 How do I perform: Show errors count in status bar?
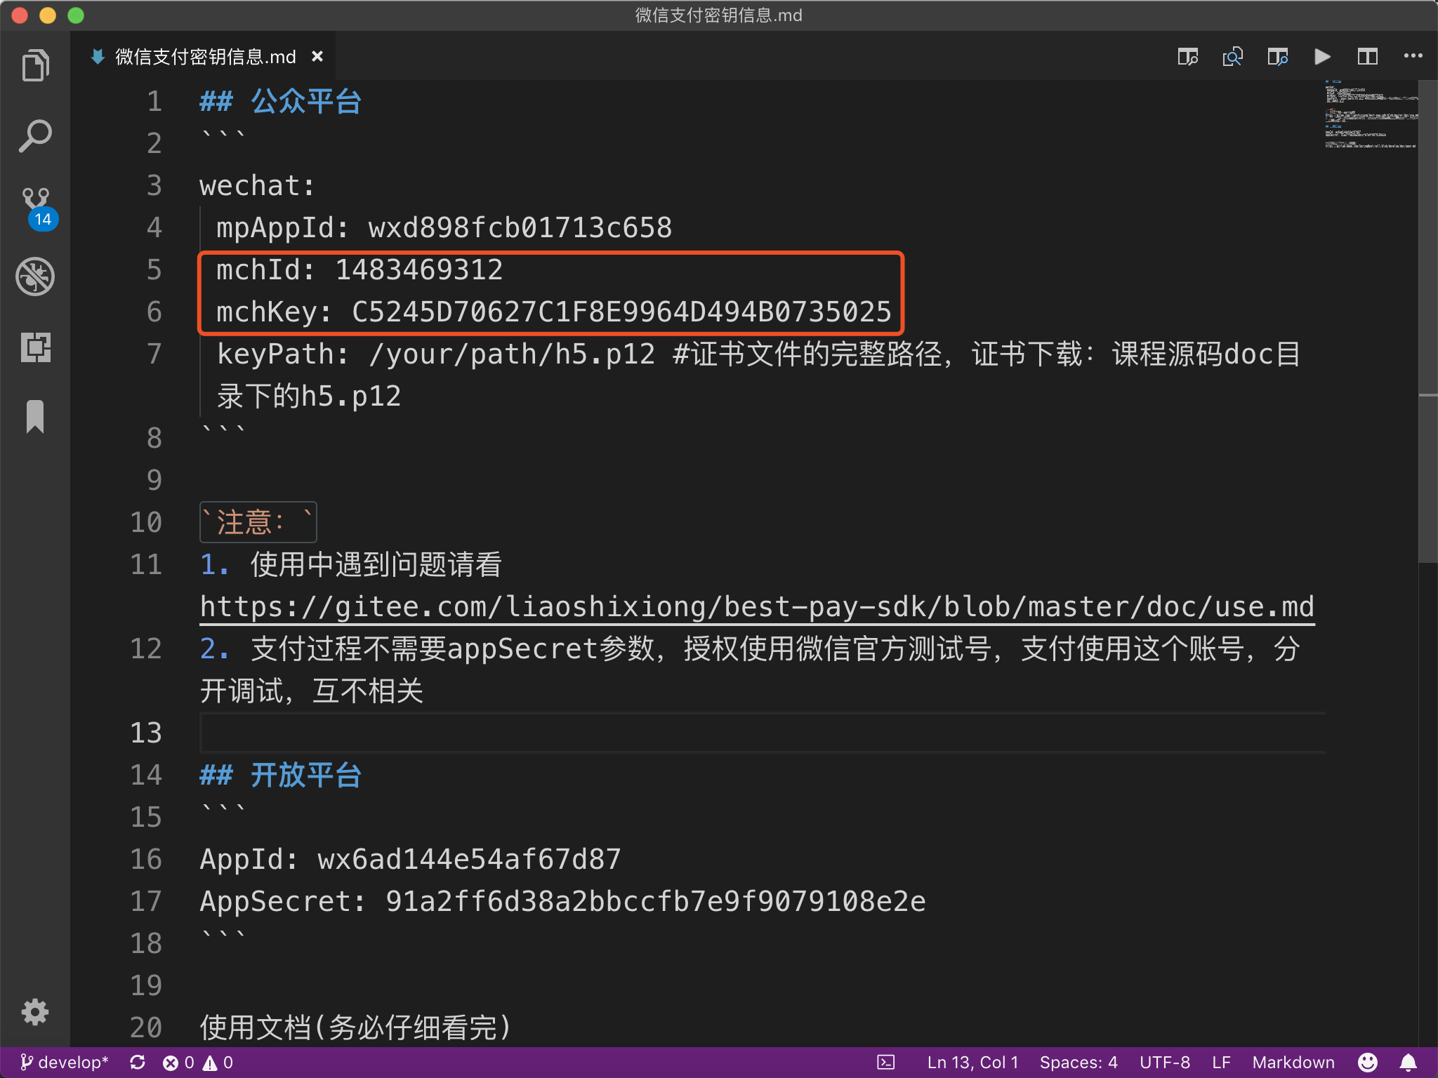click(x=178, y=1063)
